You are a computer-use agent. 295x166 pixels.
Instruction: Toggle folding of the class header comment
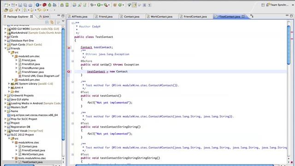pos(73,23)
